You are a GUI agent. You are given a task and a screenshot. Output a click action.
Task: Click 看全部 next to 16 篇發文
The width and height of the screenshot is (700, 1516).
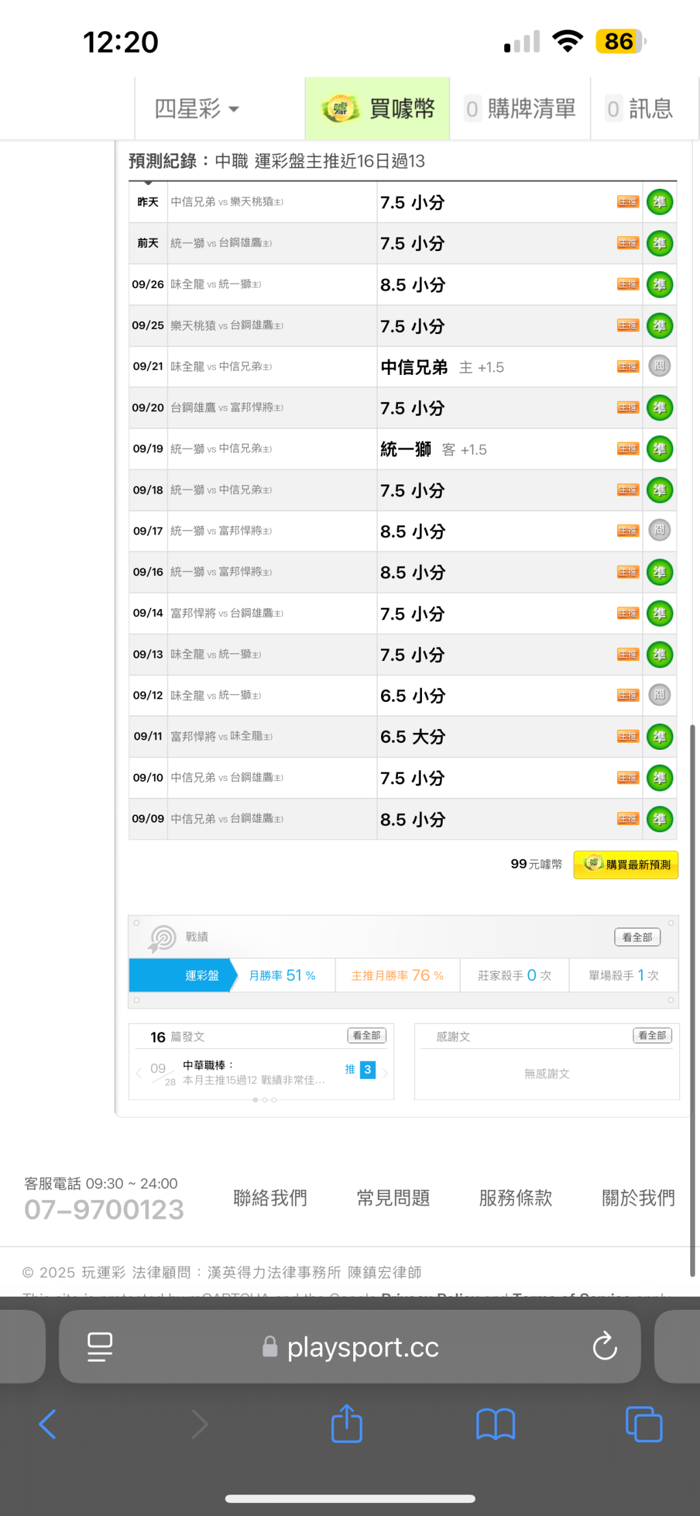367,1035
